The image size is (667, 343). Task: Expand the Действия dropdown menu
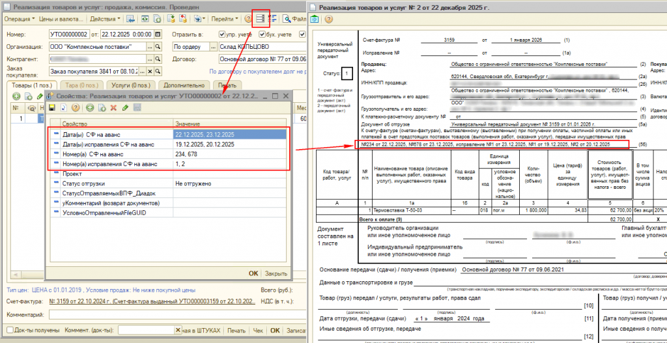click(x=104, y=19)
